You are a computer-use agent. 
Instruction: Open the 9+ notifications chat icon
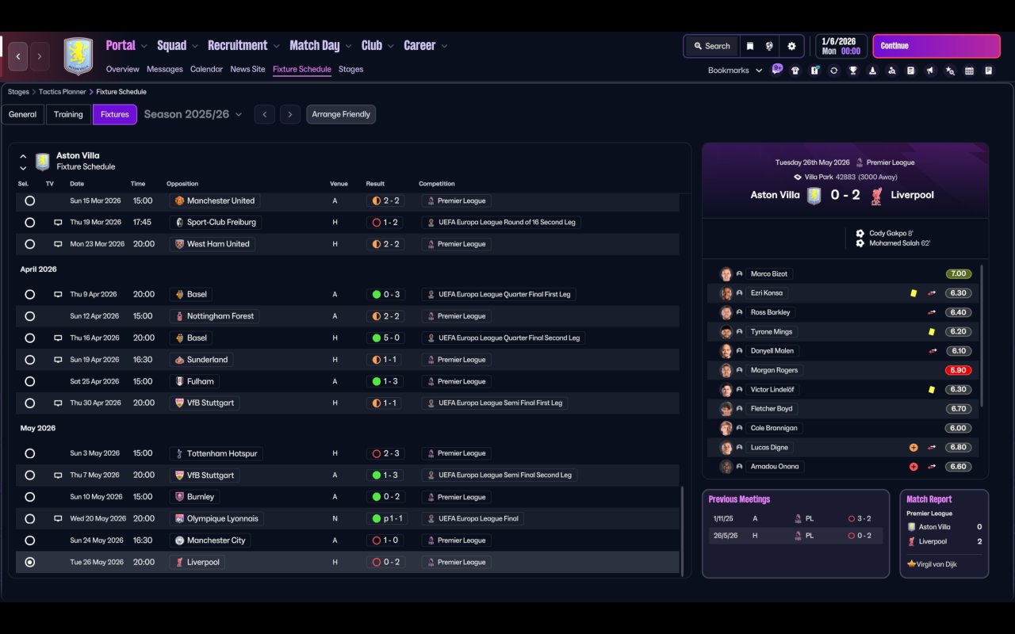click(x=777, y=69)
